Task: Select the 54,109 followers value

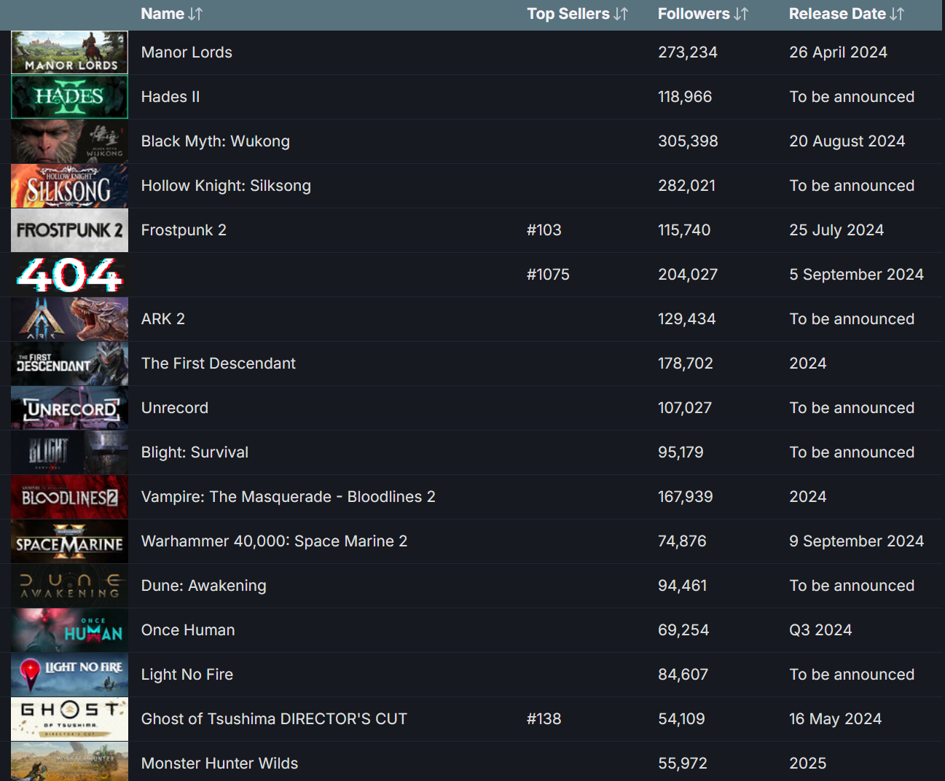Action: click(681, 719)
